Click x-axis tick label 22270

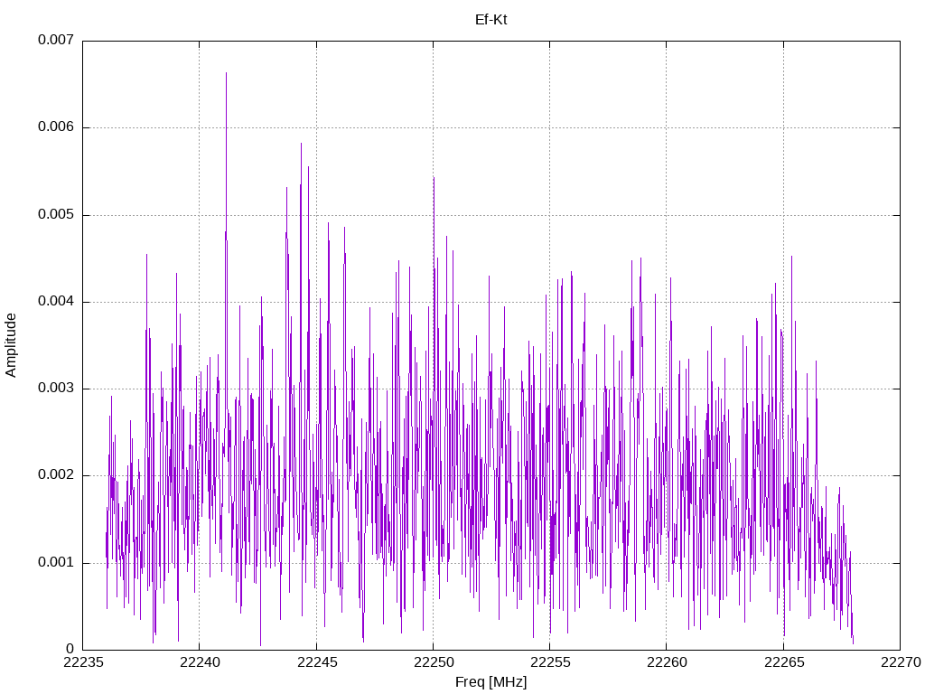901,662
